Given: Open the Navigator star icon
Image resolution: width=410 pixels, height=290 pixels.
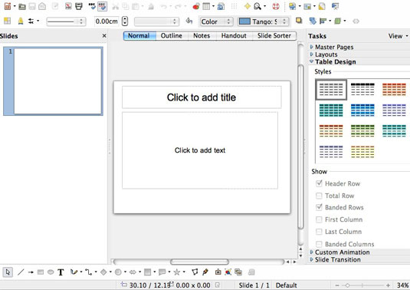Looking at the screenshot, I should (x=247, y=6).
